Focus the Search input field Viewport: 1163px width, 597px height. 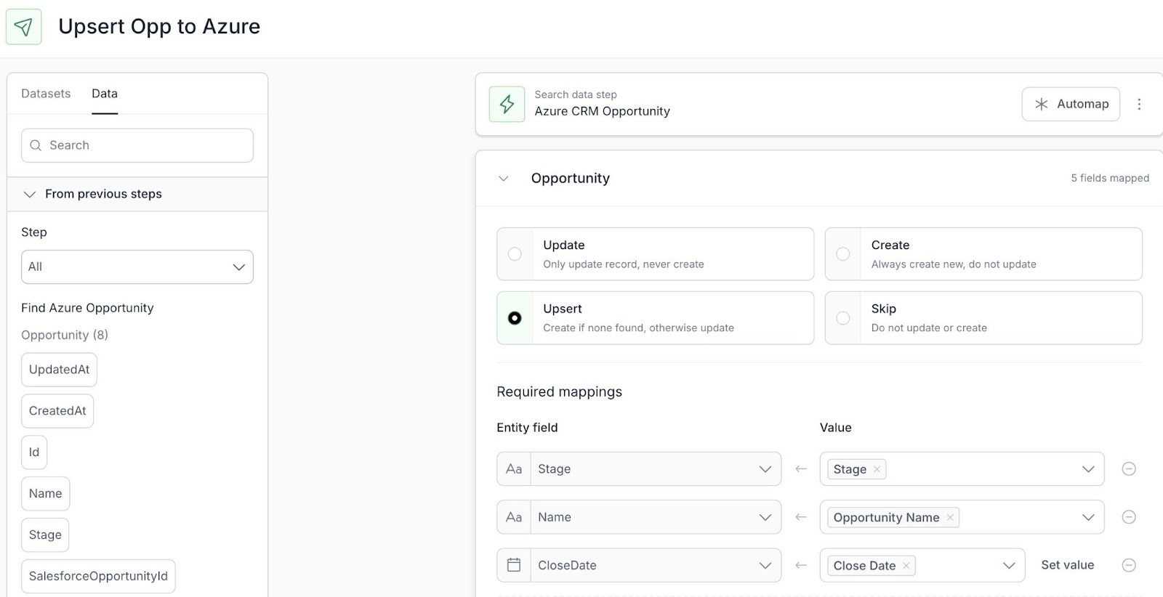tap(137, 145)
